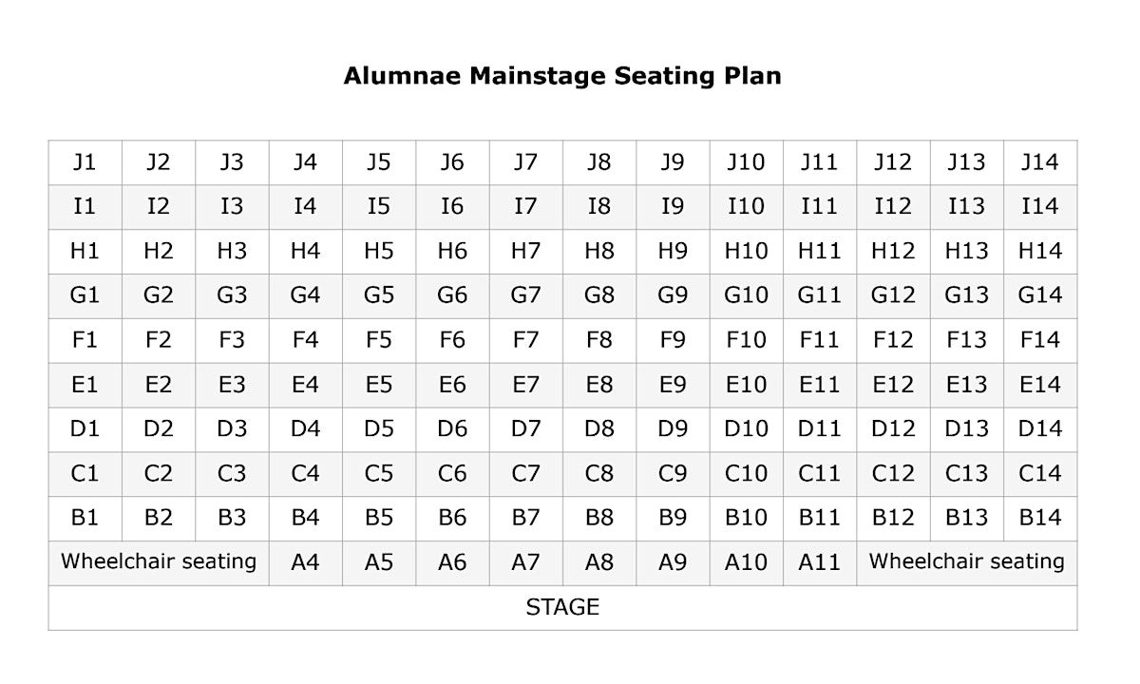Select the left Wheelchair seating cell
Screen dimensions: 1140x684
click(159, 561)
